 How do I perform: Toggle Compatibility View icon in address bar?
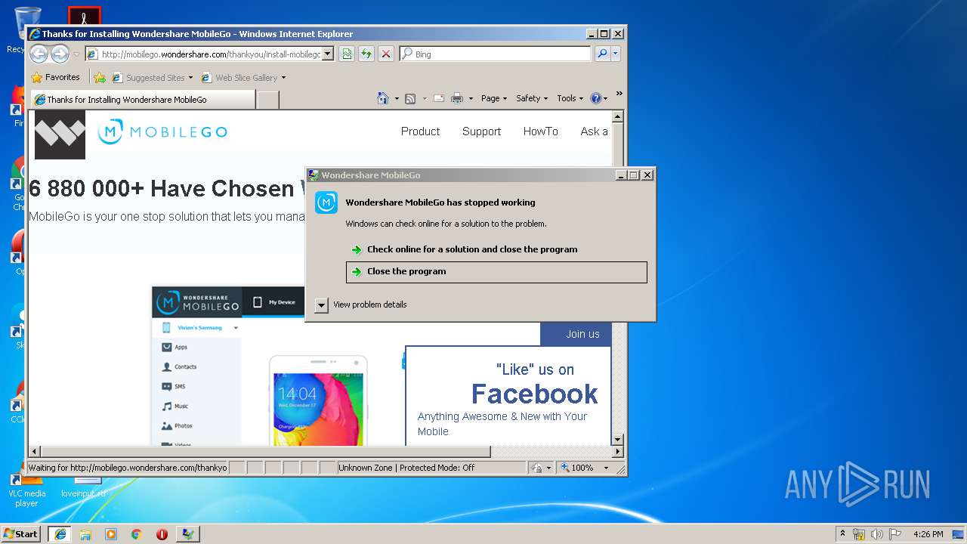point(346,54)
